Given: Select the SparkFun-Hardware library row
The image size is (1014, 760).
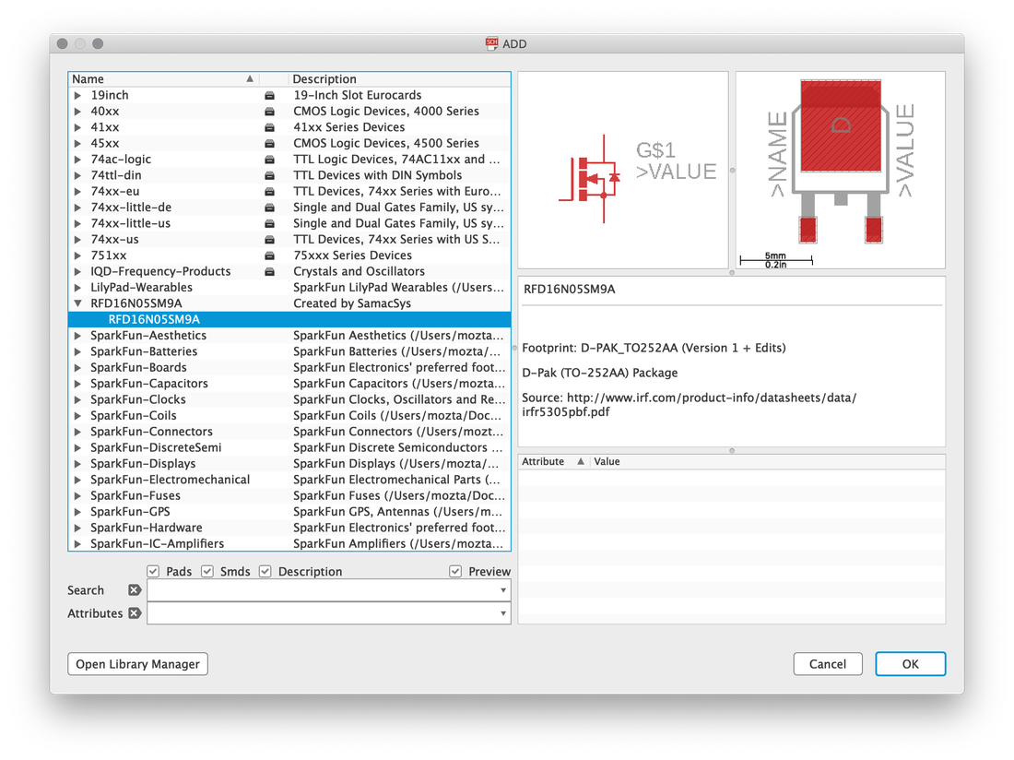Looking at the screenshot, I should pyautogui.click(x=289, y=528).
